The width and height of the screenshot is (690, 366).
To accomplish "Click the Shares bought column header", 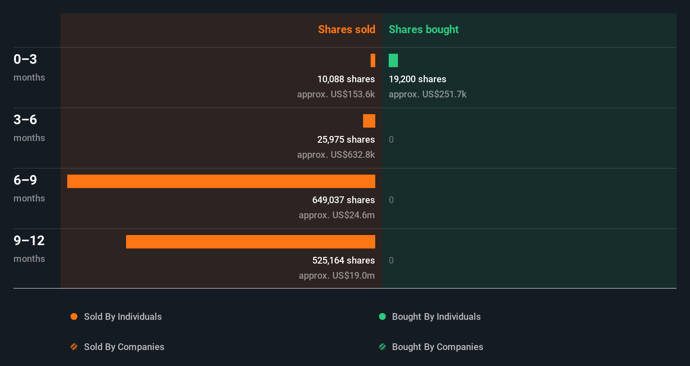I will point(424,29).
